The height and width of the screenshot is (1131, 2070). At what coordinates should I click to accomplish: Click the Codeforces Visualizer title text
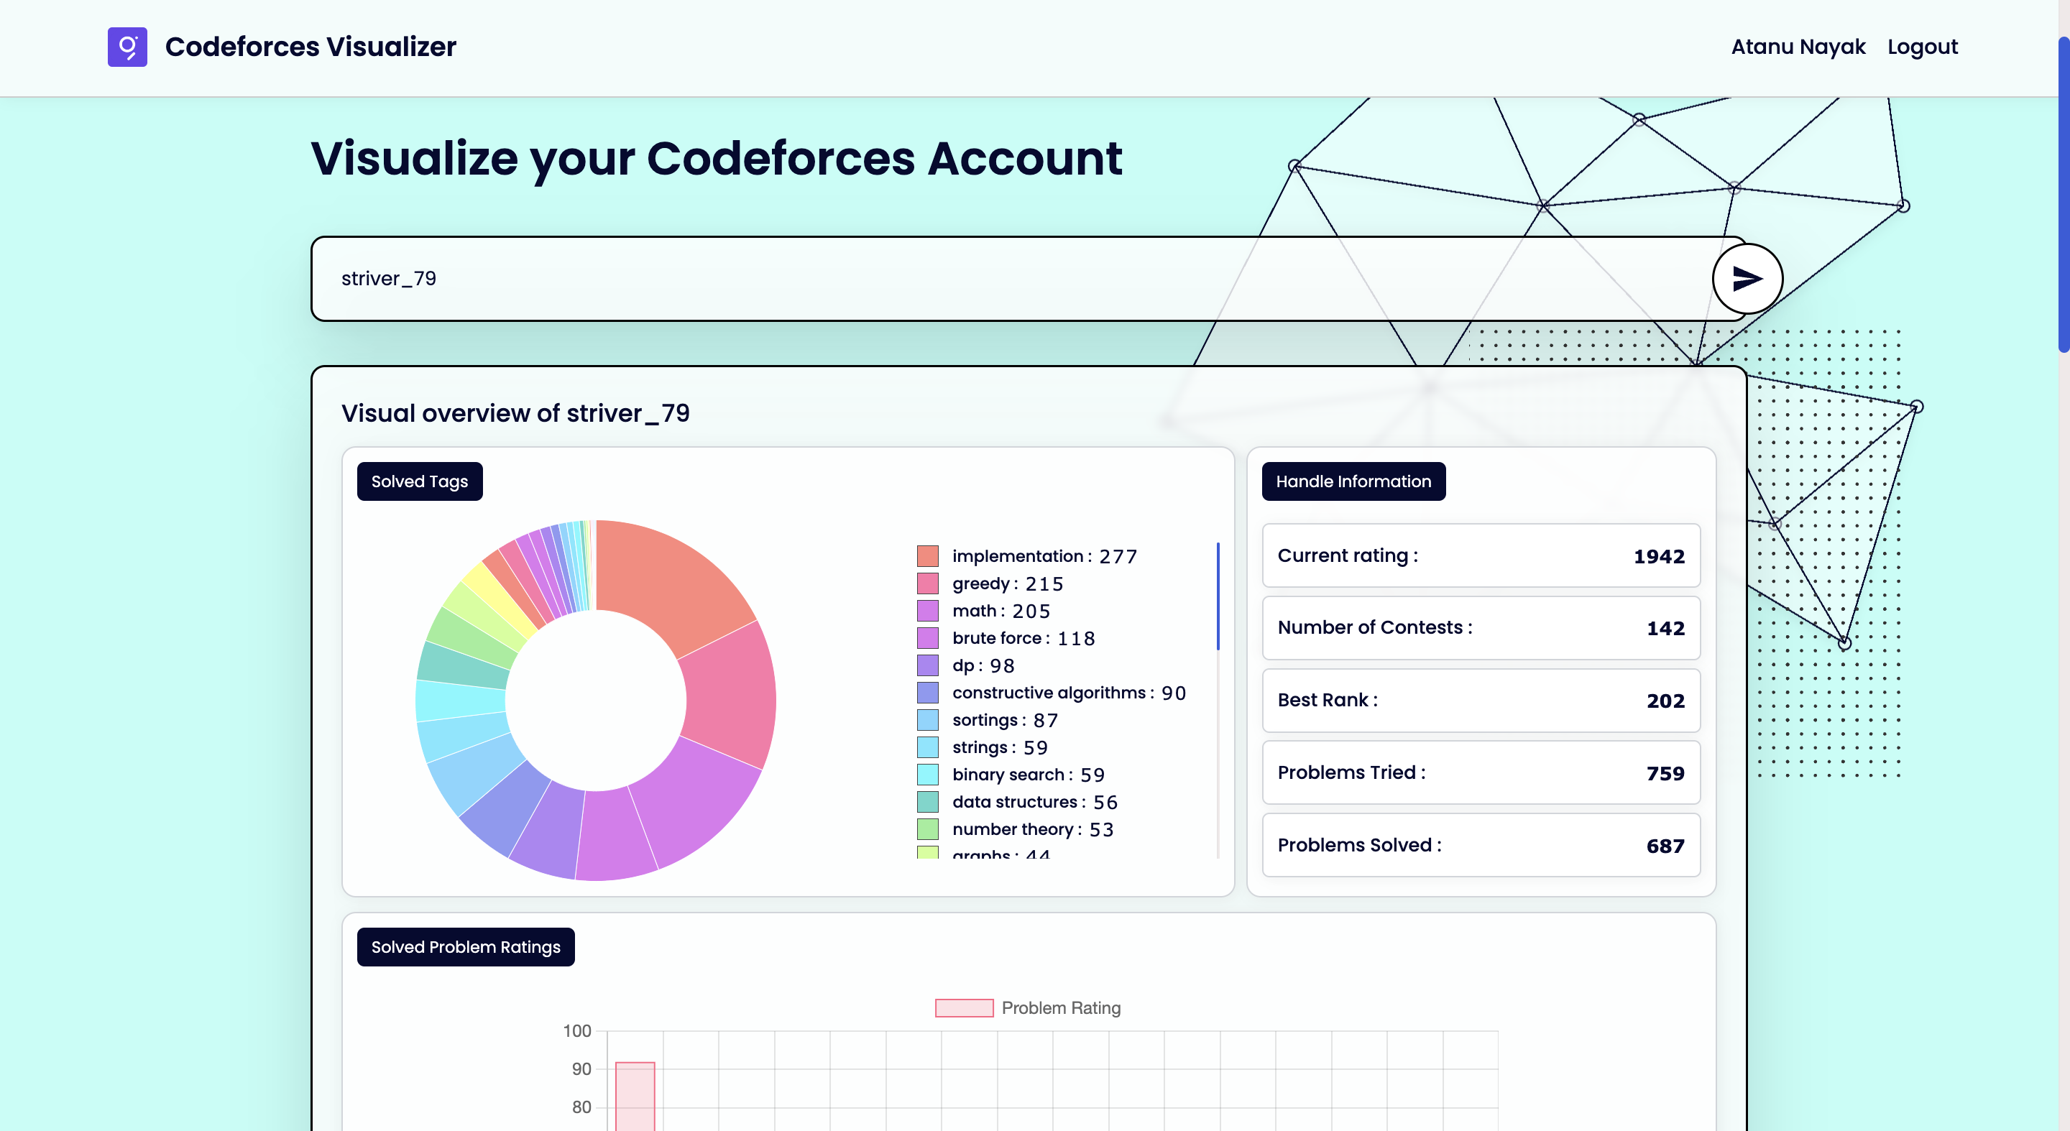pyautogui.click(x=310, y=47)
